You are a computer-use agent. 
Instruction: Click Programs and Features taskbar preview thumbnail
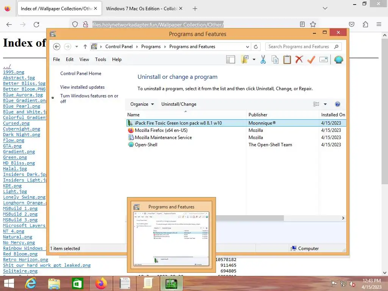(x=171, y=235)
